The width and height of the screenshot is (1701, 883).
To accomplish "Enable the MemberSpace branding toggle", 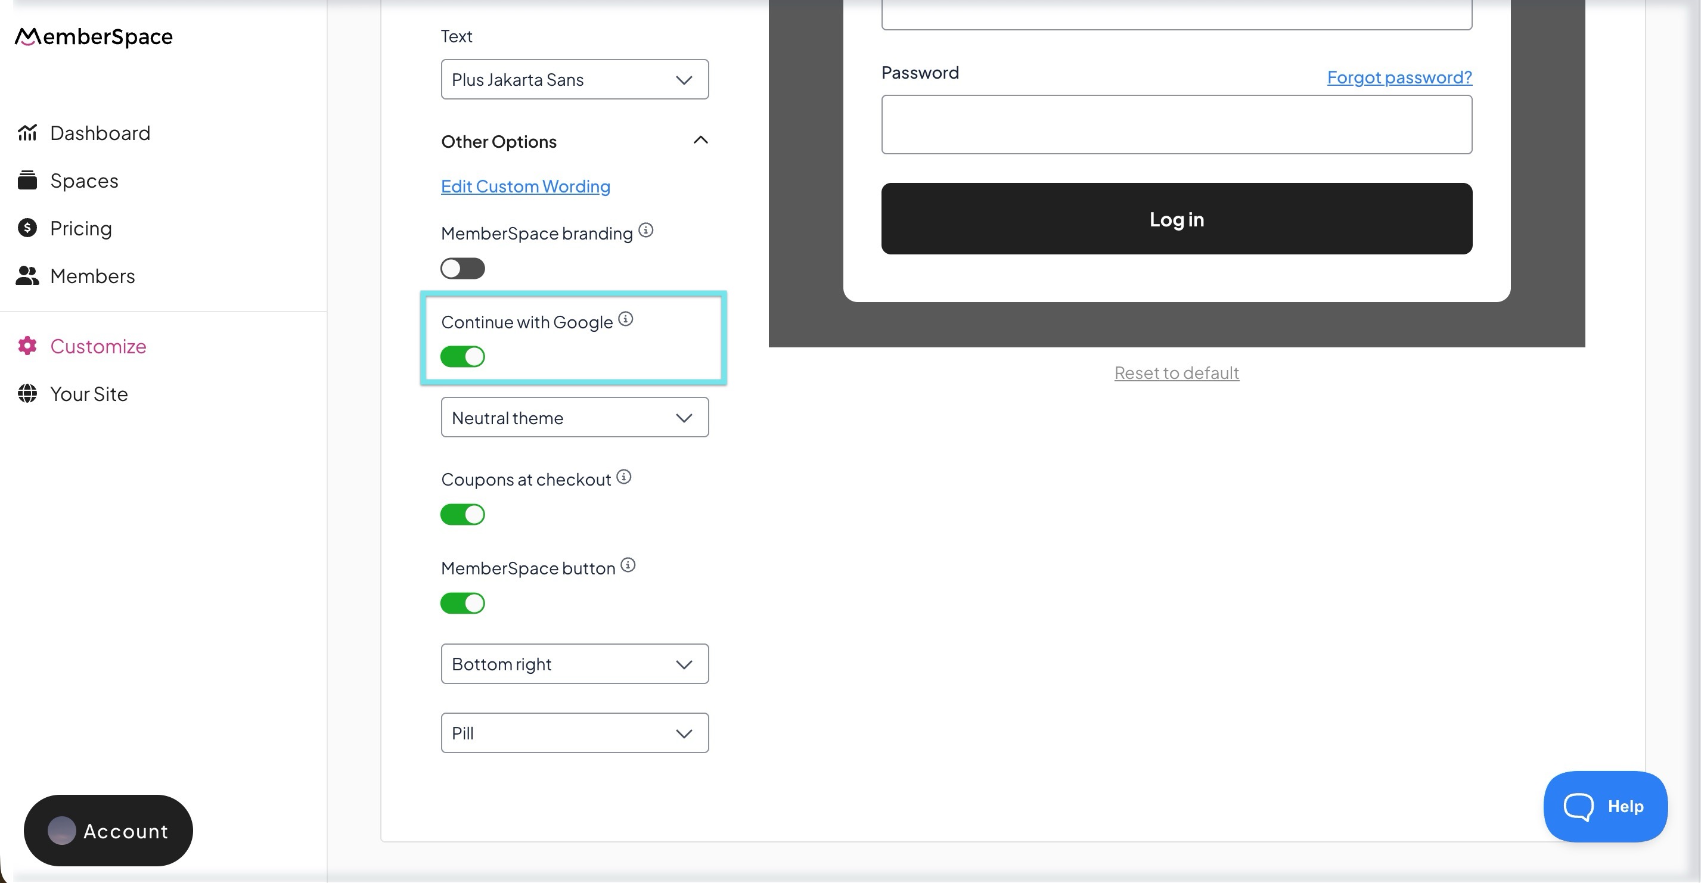I will pyautogui.click(x=463, y=269).
